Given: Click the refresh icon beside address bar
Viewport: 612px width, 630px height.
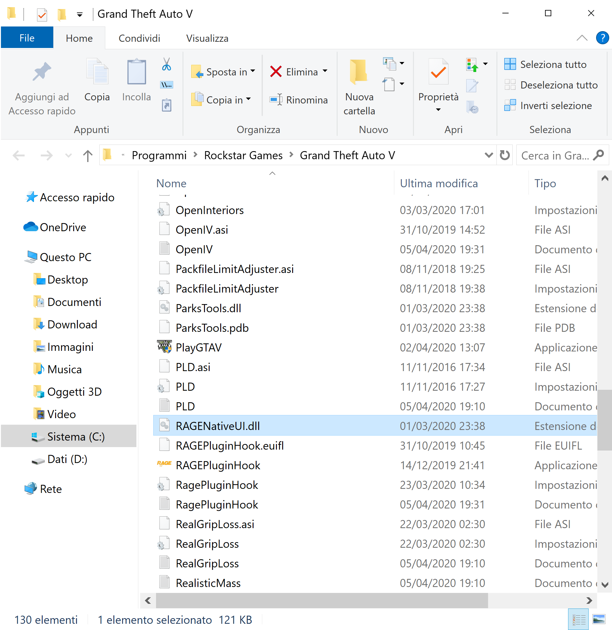Looking at the screenshot, I should pos(505,155).
